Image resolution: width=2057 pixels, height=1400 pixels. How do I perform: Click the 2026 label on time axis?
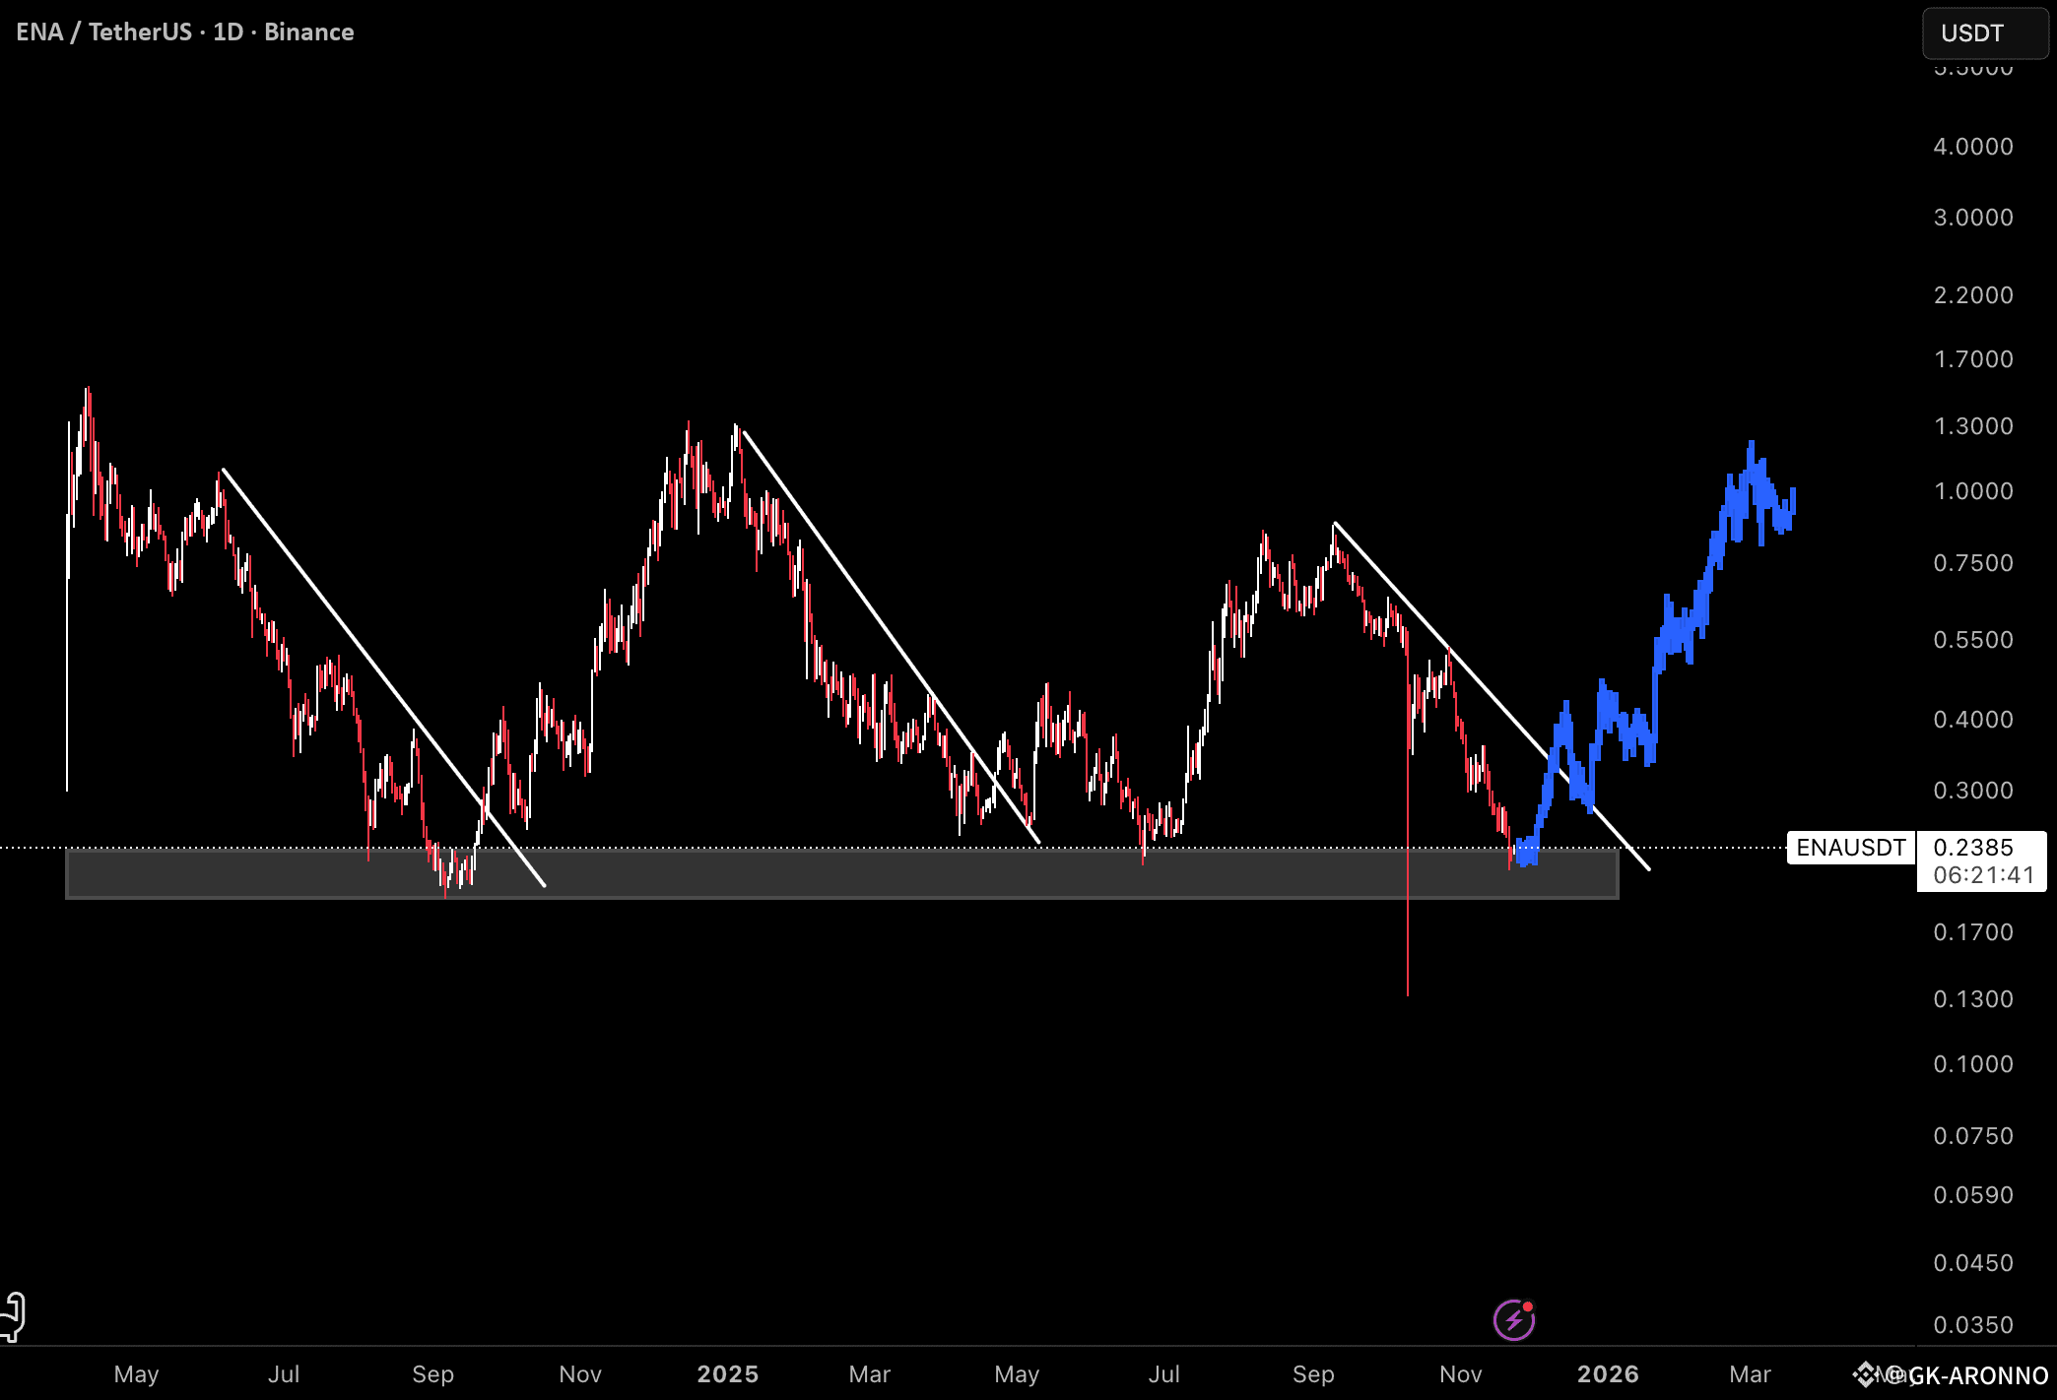click(x=1607, y=1374)
